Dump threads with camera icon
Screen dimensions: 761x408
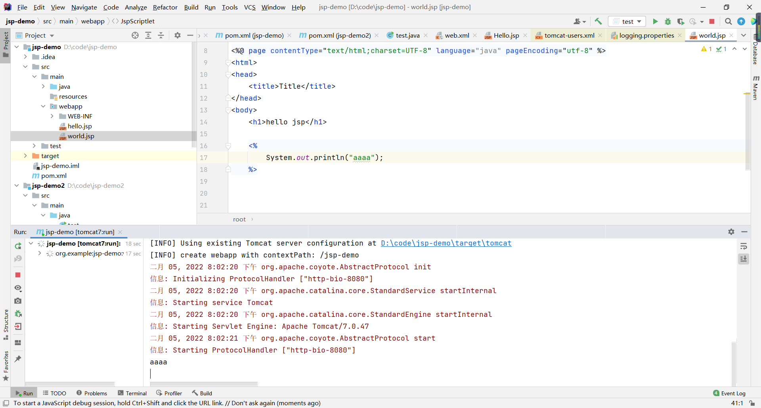[x=18, y=301]
